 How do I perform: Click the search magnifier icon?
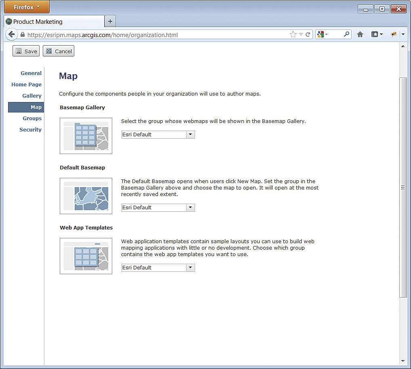tap(346, 34)
